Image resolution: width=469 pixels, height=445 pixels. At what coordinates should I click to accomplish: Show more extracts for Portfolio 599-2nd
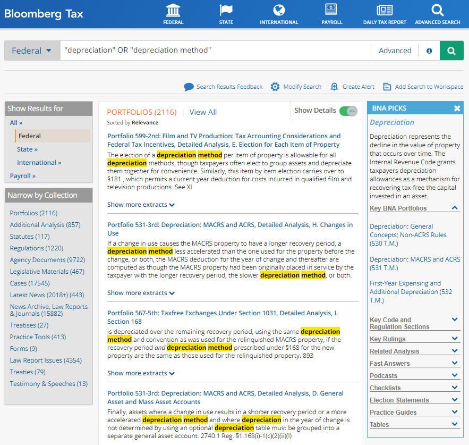(x=141, y=205)
